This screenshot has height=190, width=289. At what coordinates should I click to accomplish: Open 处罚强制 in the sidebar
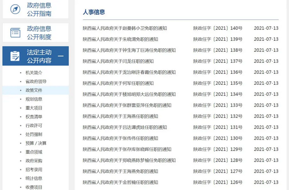coord(34,135)
